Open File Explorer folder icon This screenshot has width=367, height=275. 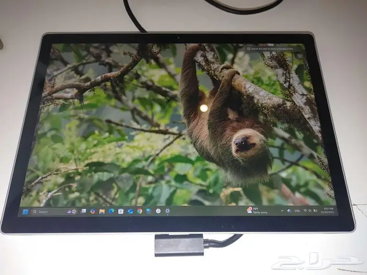coord(102,211)
